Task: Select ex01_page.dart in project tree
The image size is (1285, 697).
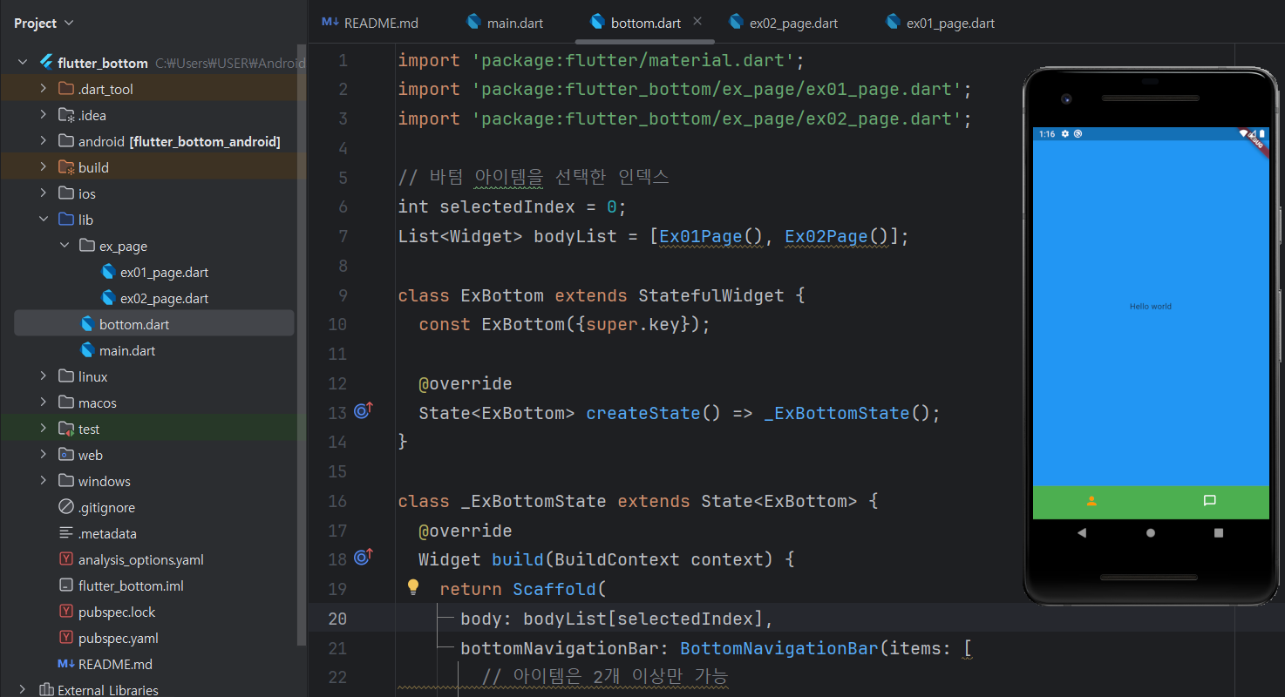Action: (x=164, y=272)
